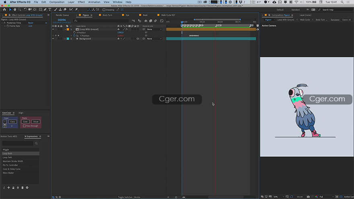Open the Composition menu
This screenshot has height=199, width=354.
[57, 2]
